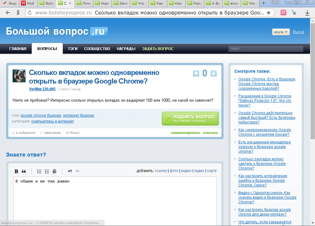Toggle bulleted list in answer editor
The width and height of the screenshot is (315, 226).
coord(47,171)
